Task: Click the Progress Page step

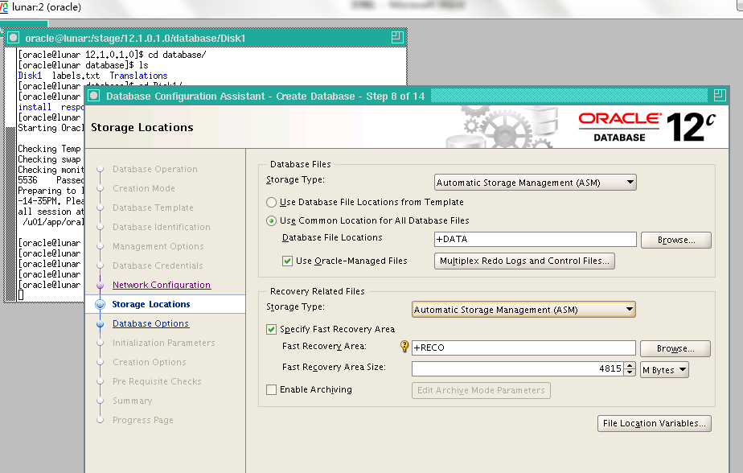Action: pyautogui.click(x=142, y=421)
